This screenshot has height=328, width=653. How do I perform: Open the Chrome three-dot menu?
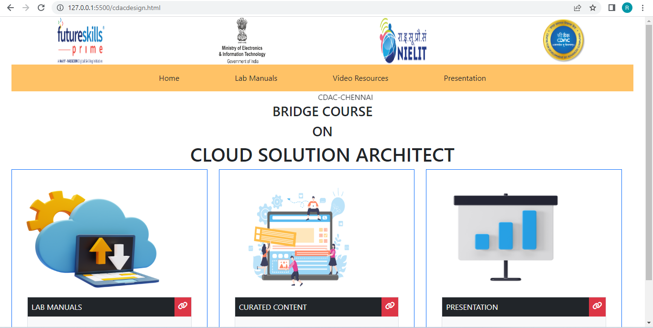642,8
